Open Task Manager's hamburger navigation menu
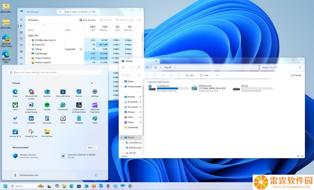 [x=21, y=20]
